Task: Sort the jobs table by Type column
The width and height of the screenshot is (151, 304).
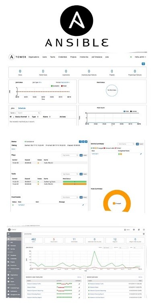Action: pos(35,117)
